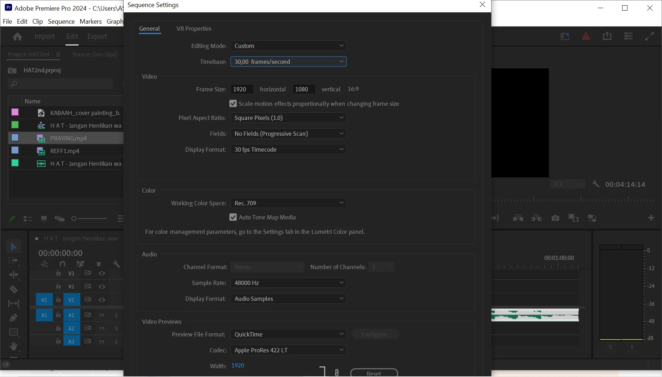Select the General tab
Image resolution: width=662 pixels, height=377 pixels.
pyautogui.click(x=149, y=29)
